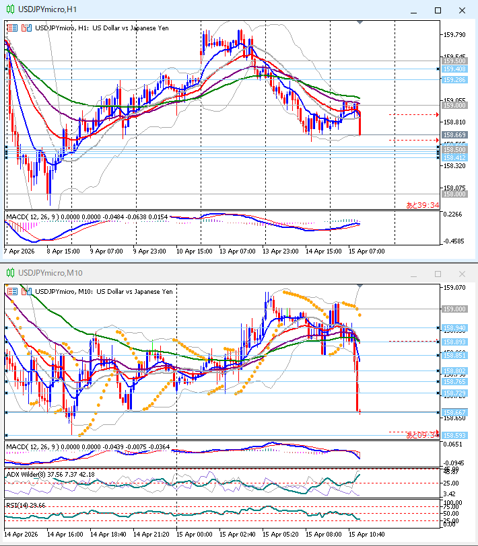Open one-click trading panel on M10 chart
The width and height of the screenshot is (478, 546).
click(12, 291)
